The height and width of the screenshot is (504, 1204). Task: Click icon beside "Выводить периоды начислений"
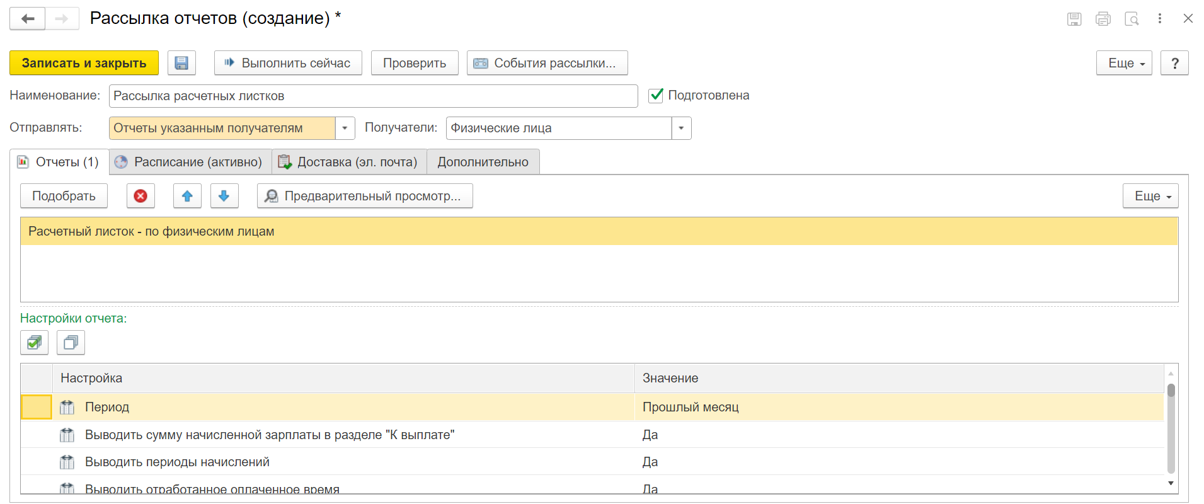click(67, 462)
